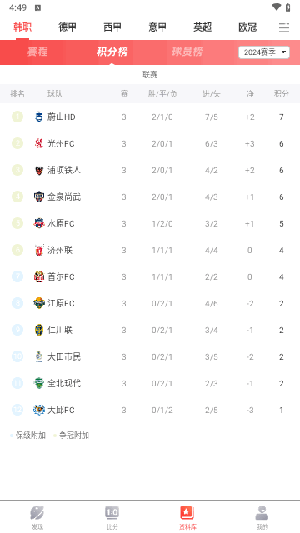Viewport: 300px width, 533px height.
Task: Tap the 发现 planet icon
Action: [37, 513]
